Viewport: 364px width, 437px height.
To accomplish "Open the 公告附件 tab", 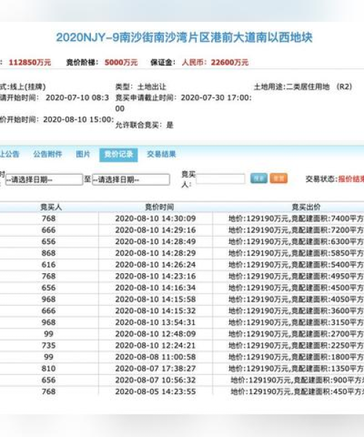I will pos(47,154).
